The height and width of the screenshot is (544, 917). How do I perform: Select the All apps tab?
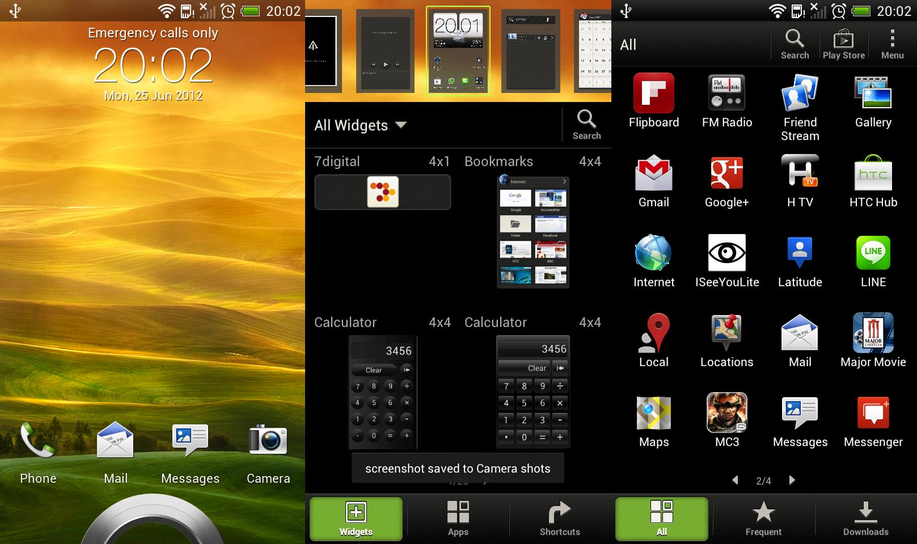[x=662, y=518]
